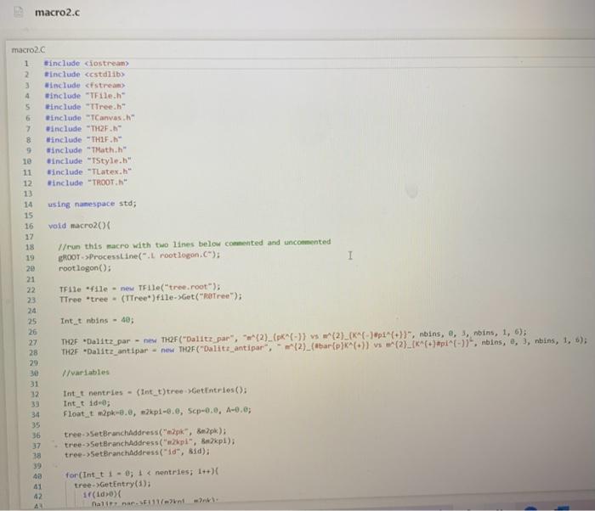Click the #include <iostream> line

tap(87, 64)
